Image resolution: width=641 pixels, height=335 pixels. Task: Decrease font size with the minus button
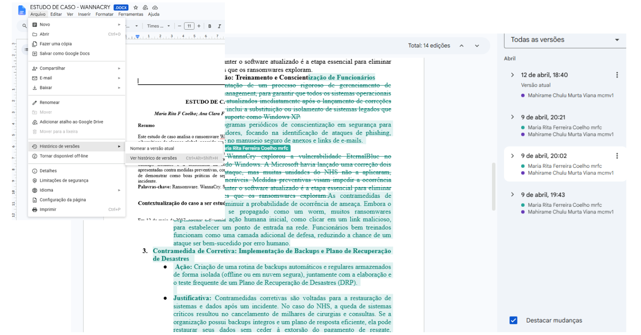(x=179, y=26)
